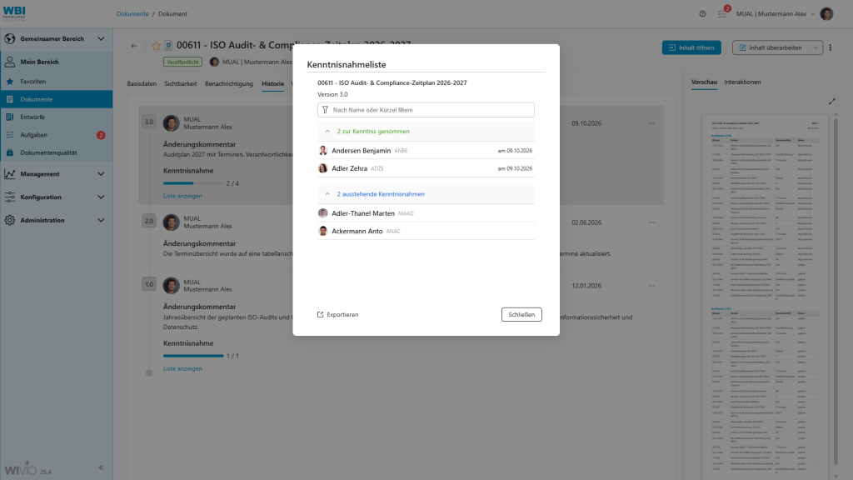Collapse the sidebar with the double chevron
The width and height of the screenshot is (853, 480).
point(101,467)
